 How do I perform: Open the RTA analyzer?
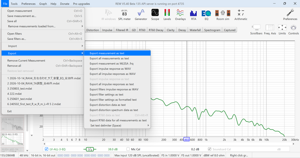pyautogui.click(x=193, y=15)
